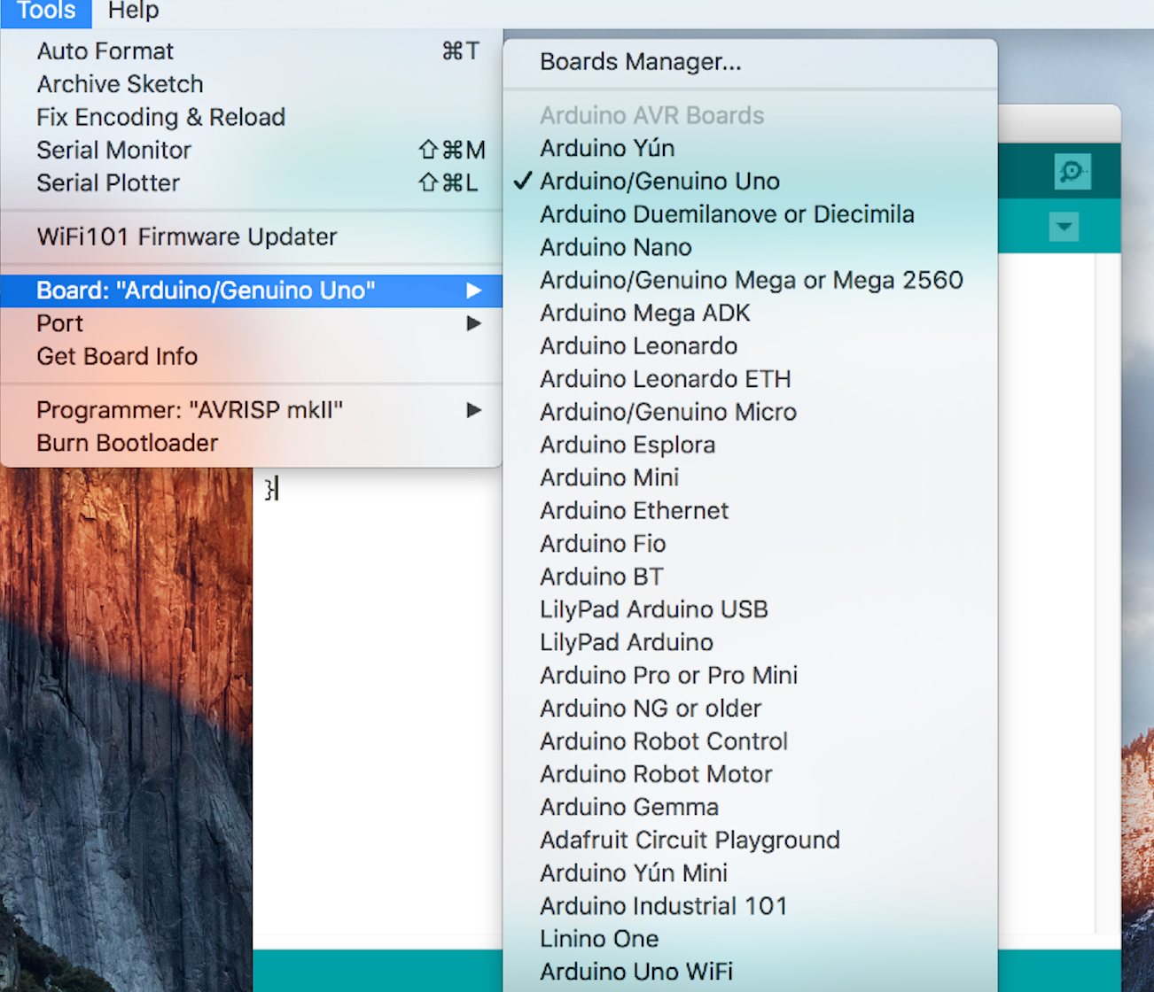Select the Arduino Yún board
Viewport: 1154px width, 992px height.
click(x=750, y=148)
